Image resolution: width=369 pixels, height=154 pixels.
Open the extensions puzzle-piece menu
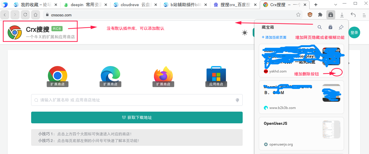(320, 15)
